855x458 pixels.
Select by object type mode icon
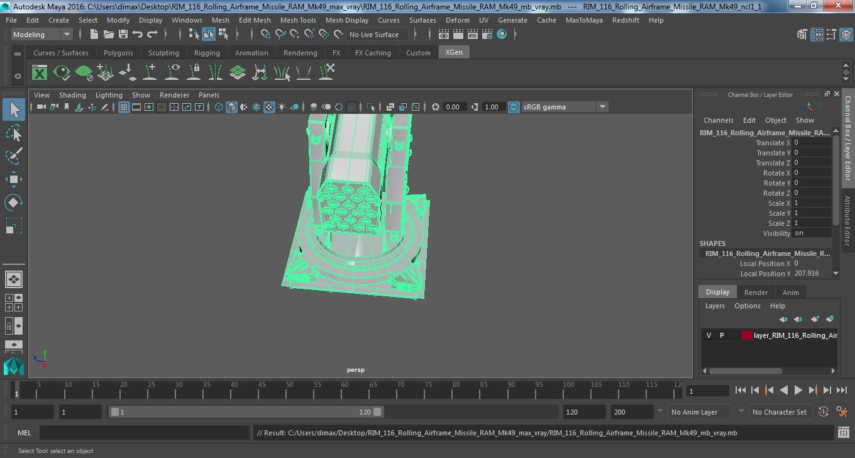pos(208,35)
